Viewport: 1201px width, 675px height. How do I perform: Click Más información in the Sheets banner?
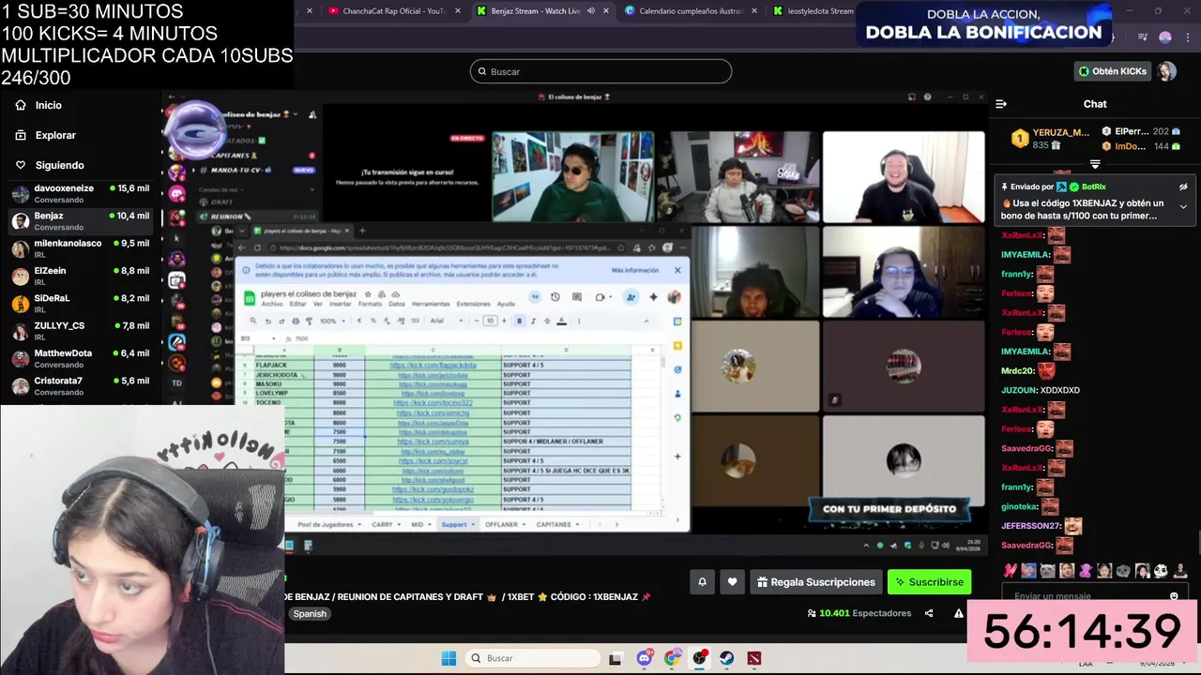click(x=635, y=270)
